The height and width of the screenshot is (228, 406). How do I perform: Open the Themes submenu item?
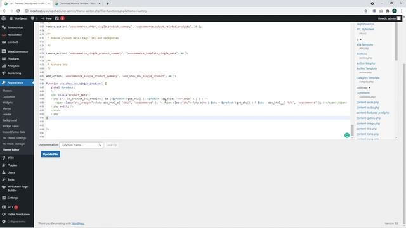(7, 91)
